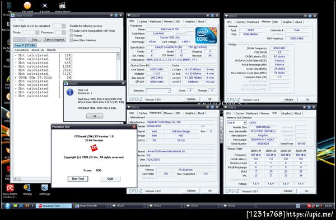Viewport: 336px width, 220px height.
Task: Click Run Test in Processor Test
Action: coord(78,179)
